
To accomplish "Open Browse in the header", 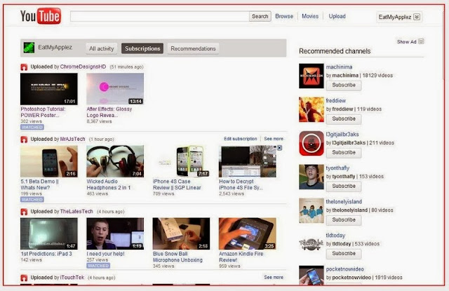I will tap(284, 16).
